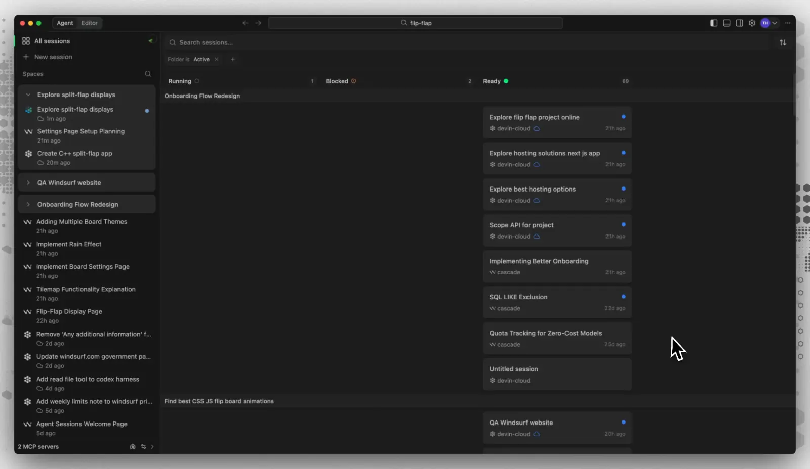This screenshot has height=469, width=810.
Task: Search spaces using the magnifier icon
Action: [148, 74]
